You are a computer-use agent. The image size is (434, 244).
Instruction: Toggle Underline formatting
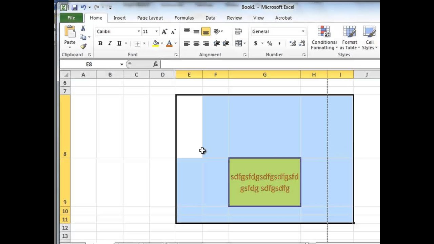[x=119, y=43]
